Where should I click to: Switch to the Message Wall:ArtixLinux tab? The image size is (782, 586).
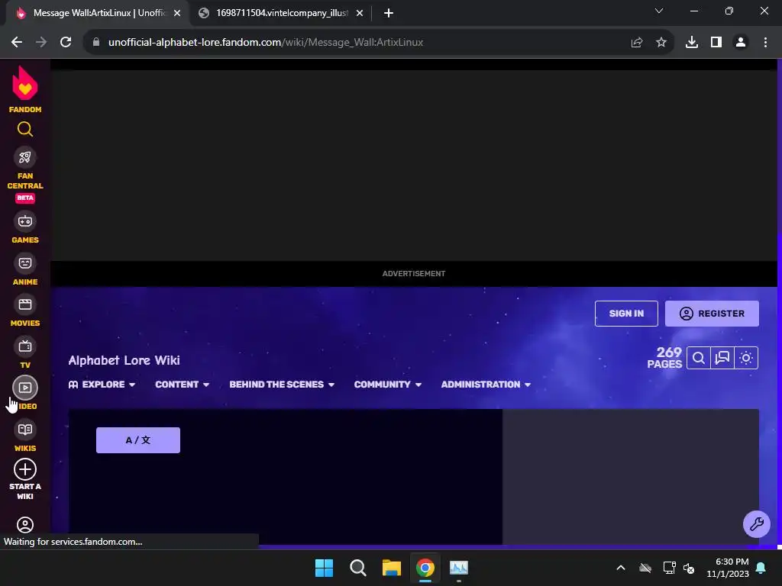point(99,13)
